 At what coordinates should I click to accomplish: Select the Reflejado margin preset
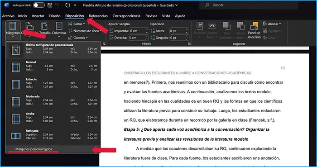53,136
